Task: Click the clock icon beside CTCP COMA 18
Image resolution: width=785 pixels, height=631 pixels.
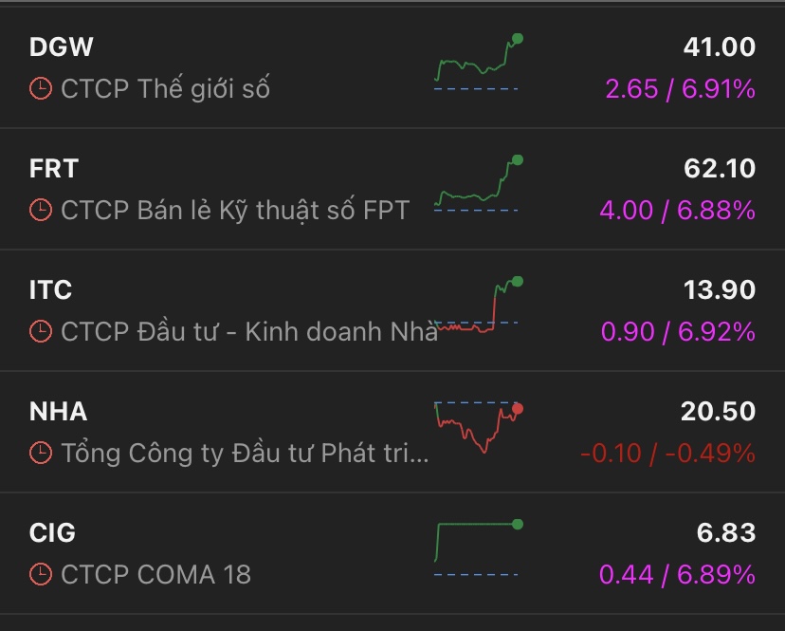Action: click(41, 574)
